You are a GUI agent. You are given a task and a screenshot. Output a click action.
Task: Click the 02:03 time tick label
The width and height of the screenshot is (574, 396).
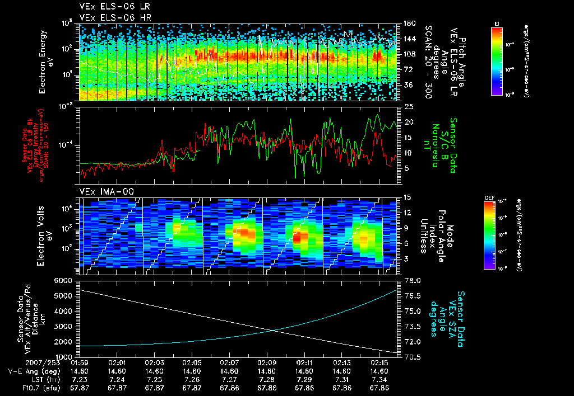pos(154,363)
